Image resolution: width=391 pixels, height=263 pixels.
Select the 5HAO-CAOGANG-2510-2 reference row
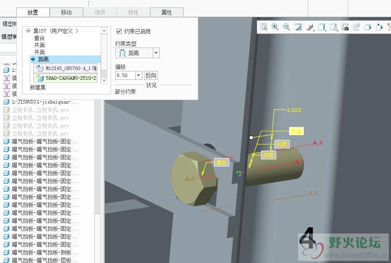65,78
